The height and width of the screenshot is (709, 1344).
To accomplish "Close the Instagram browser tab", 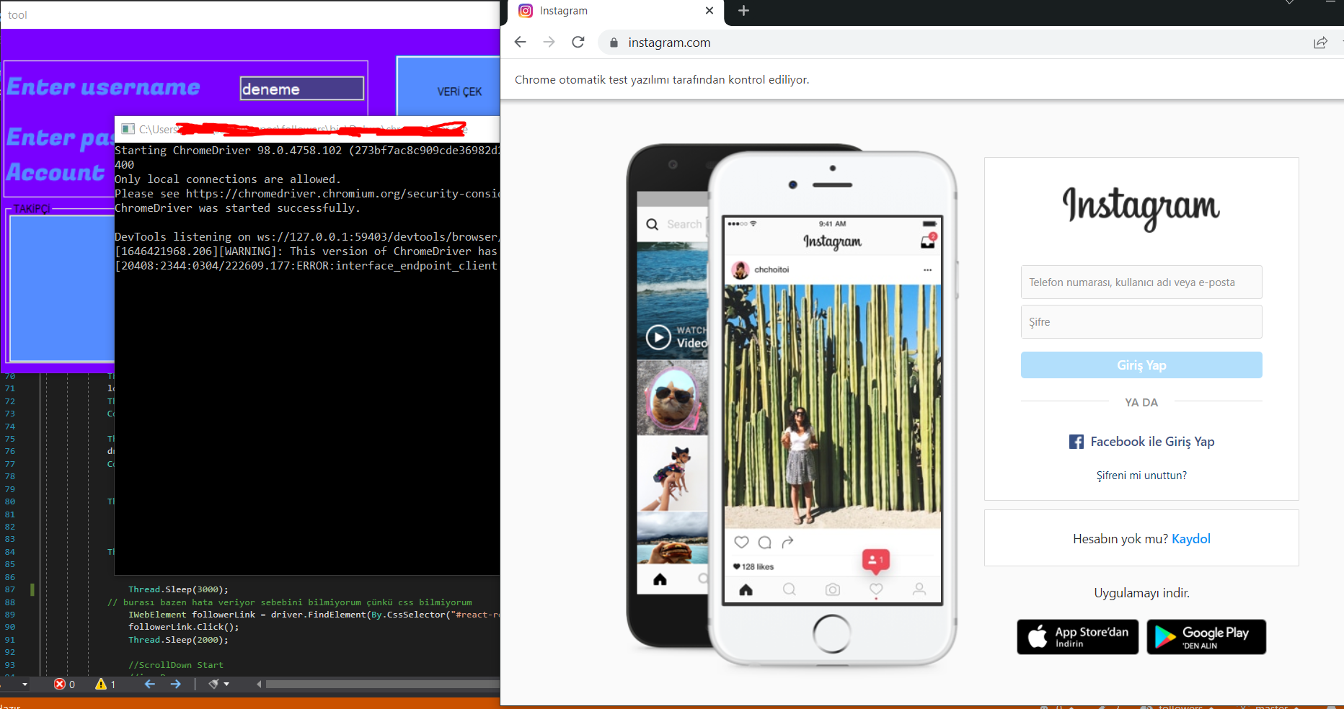I will coord(709,11).
